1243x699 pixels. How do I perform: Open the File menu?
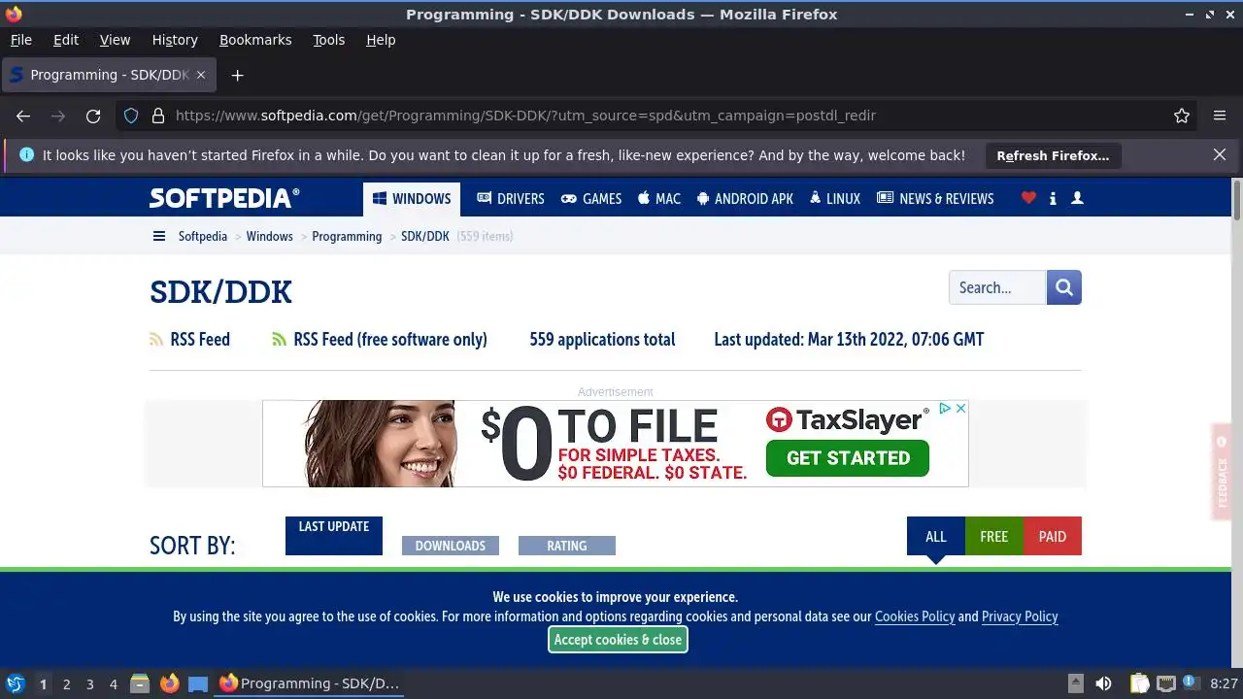click(21, 40)
